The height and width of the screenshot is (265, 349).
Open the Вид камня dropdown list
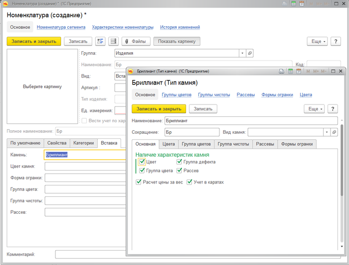(327, 132)
